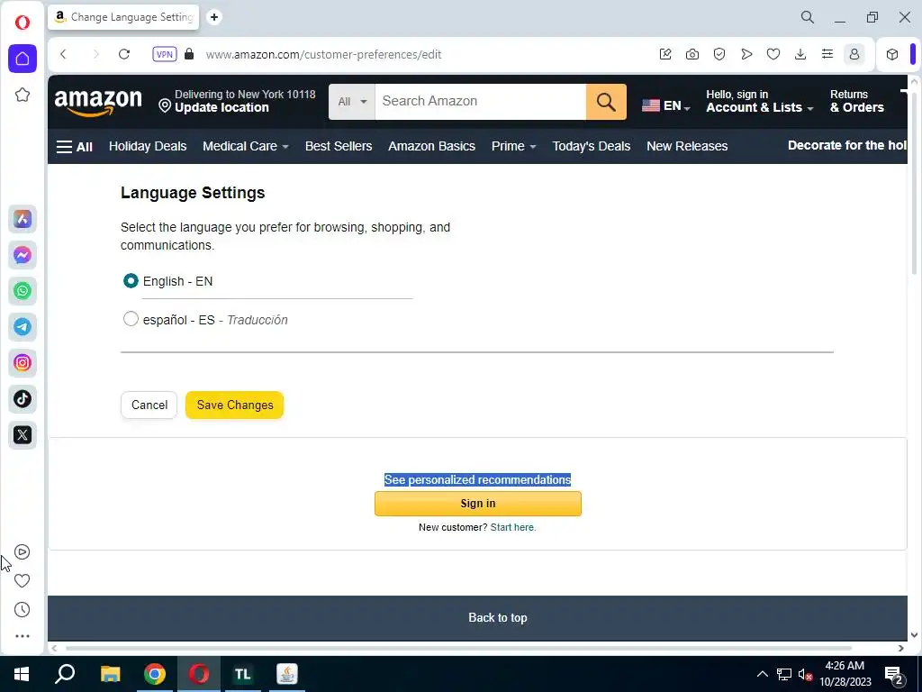The width and height of the screenshot is (922, 692).
Task: Open the bookmarks star in sidebar
Action: point(23,95)
